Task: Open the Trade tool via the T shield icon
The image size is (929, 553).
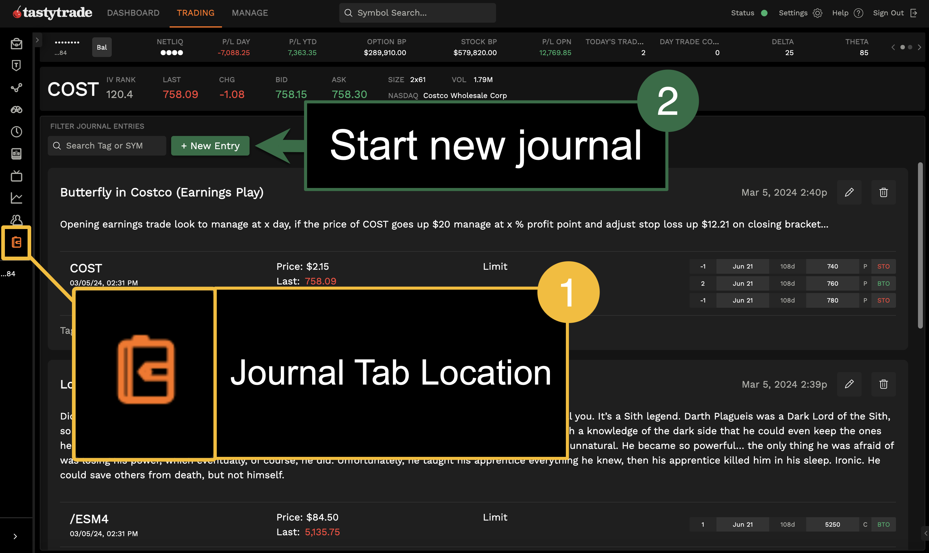Action: pyautogui.click(x=16, y=66)
